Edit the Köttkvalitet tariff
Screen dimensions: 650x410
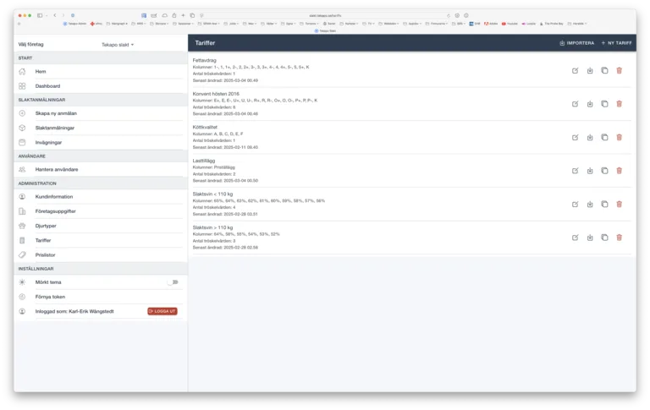coord(575,138)
